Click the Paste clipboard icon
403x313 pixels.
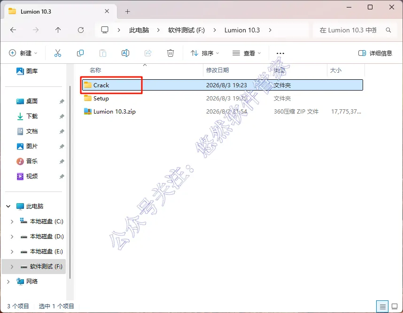coord(103,53)
